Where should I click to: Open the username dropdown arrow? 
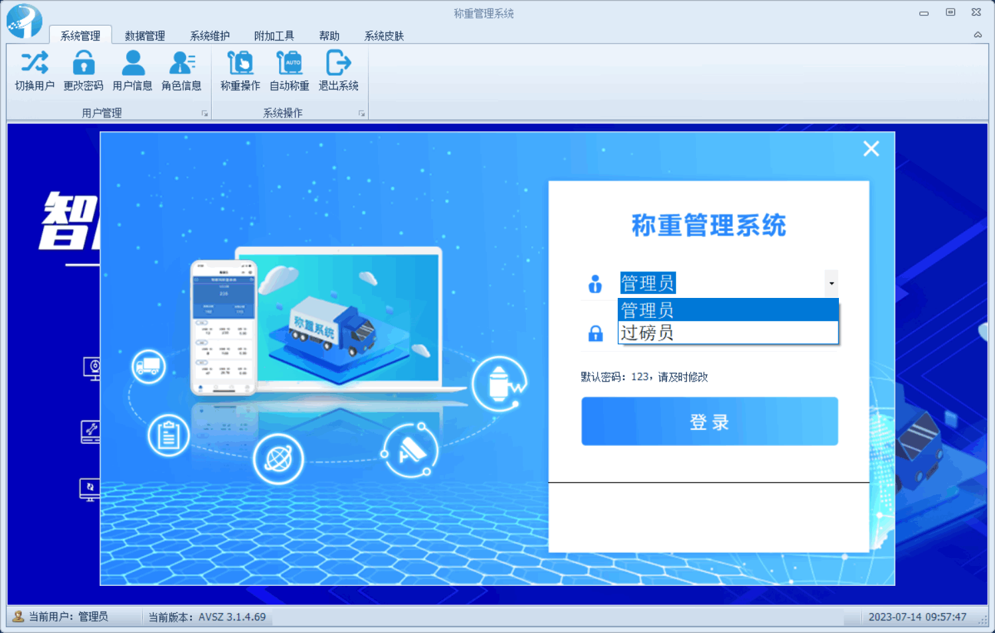click(831, 283)
